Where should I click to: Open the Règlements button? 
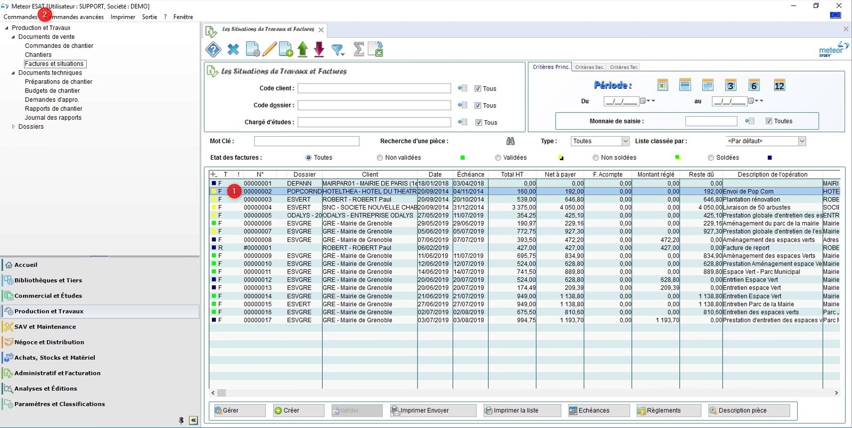tap(669, 410)
